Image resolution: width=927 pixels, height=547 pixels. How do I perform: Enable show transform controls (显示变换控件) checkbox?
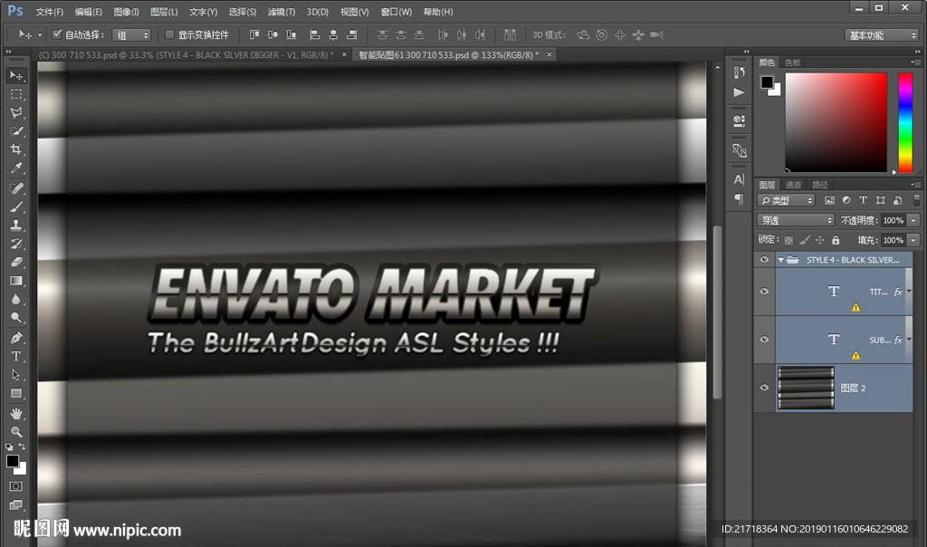(169, 34)
